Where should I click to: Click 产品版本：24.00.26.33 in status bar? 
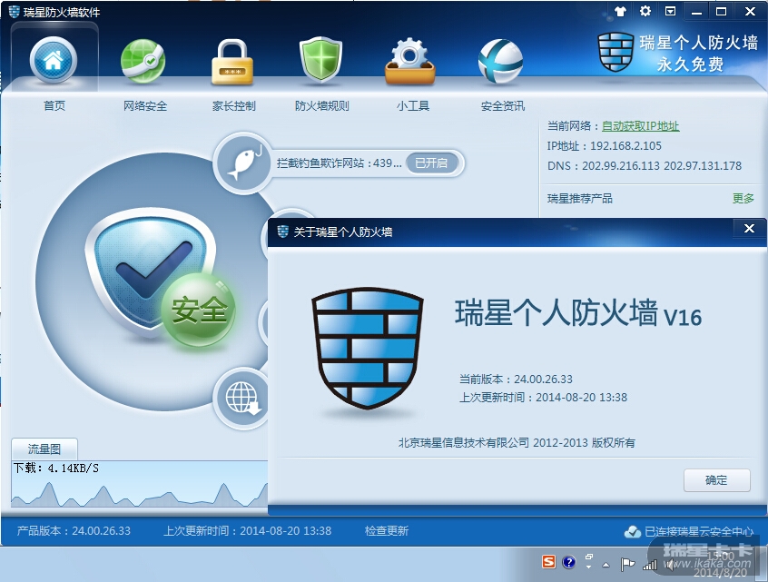(74, 530)
